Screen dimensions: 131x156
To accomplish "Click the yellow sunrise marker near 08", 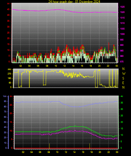I will [x=49, y=146].
